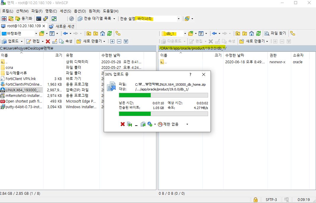
Task: Expand once-finished action dropdown in upload dialog
Action: pyautogui.click(x=155, y=124)
